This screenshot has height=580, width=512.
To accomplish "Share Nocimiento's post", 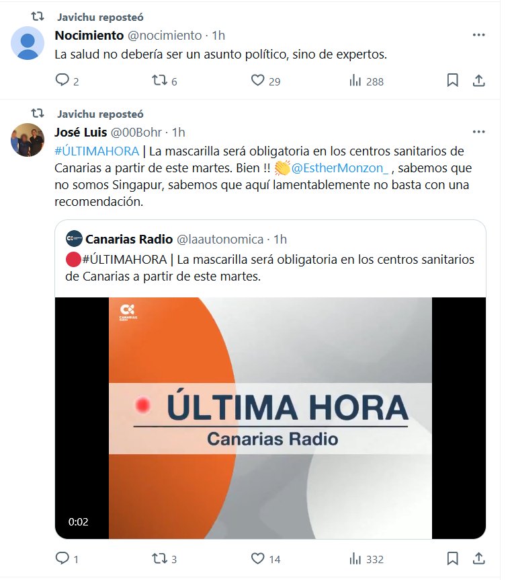I will click(479, 80).
